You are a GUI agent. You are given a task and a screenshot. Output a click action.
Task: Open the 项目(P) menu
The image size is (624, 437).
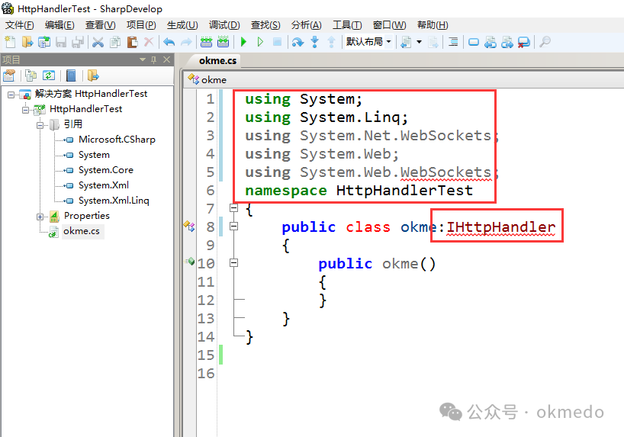pos(141,25)
